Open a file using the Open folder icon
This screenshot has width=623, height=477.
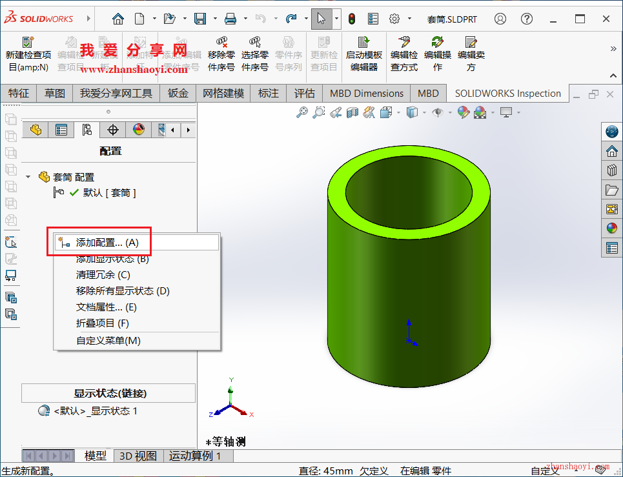[x=170, y=19]
